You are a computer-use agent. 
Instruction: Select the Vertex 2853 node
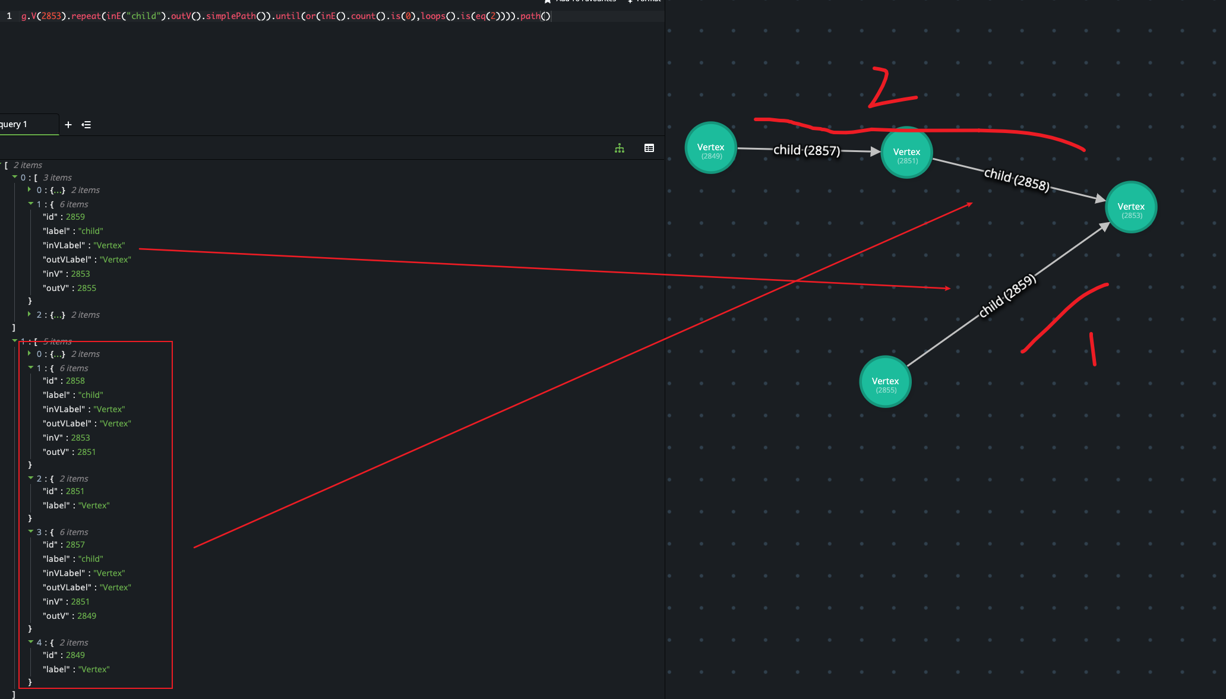(1130, 207)
